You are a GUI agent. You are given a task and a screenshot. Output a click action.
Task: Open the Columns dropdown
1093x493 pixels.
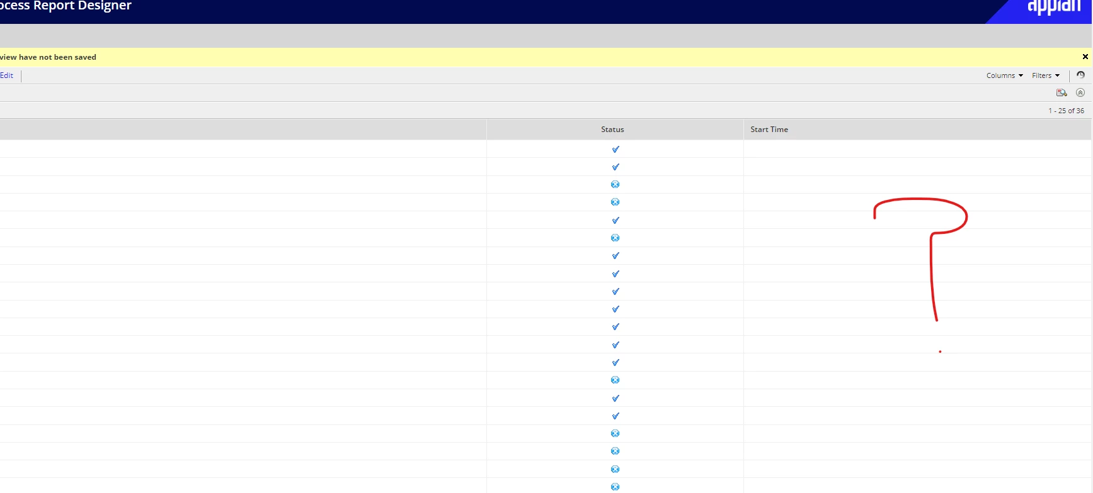click(x=1004, y=75)
